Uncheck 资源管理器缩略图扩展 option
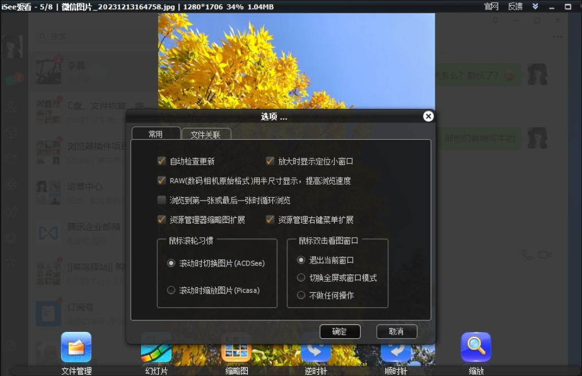Viewport: 582px width, 376px height. click(161, 218)
